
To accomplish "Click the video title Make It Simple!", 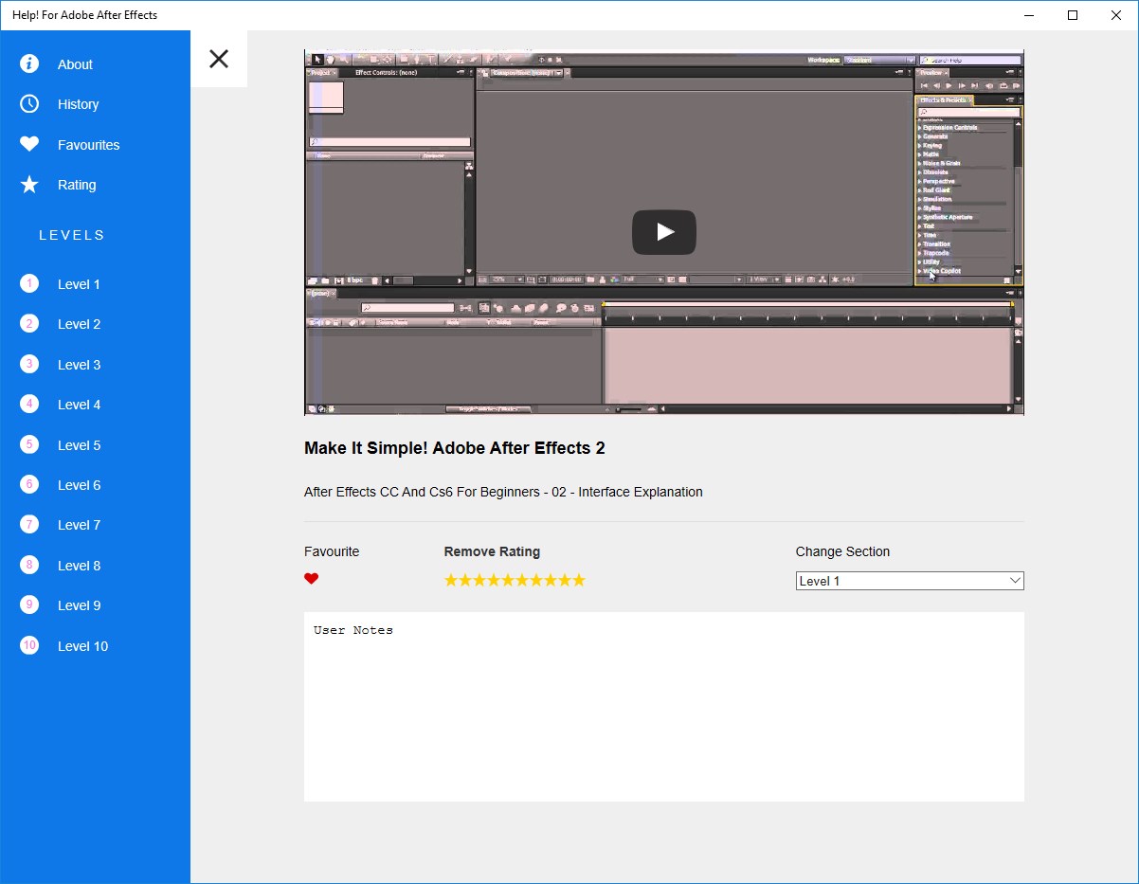I will pyautogui.click(x=455, y=448).
